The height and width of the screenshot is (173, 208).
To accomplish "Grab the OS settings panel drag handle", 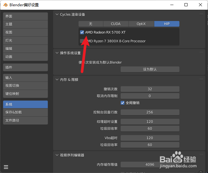I will click(201, 53).
